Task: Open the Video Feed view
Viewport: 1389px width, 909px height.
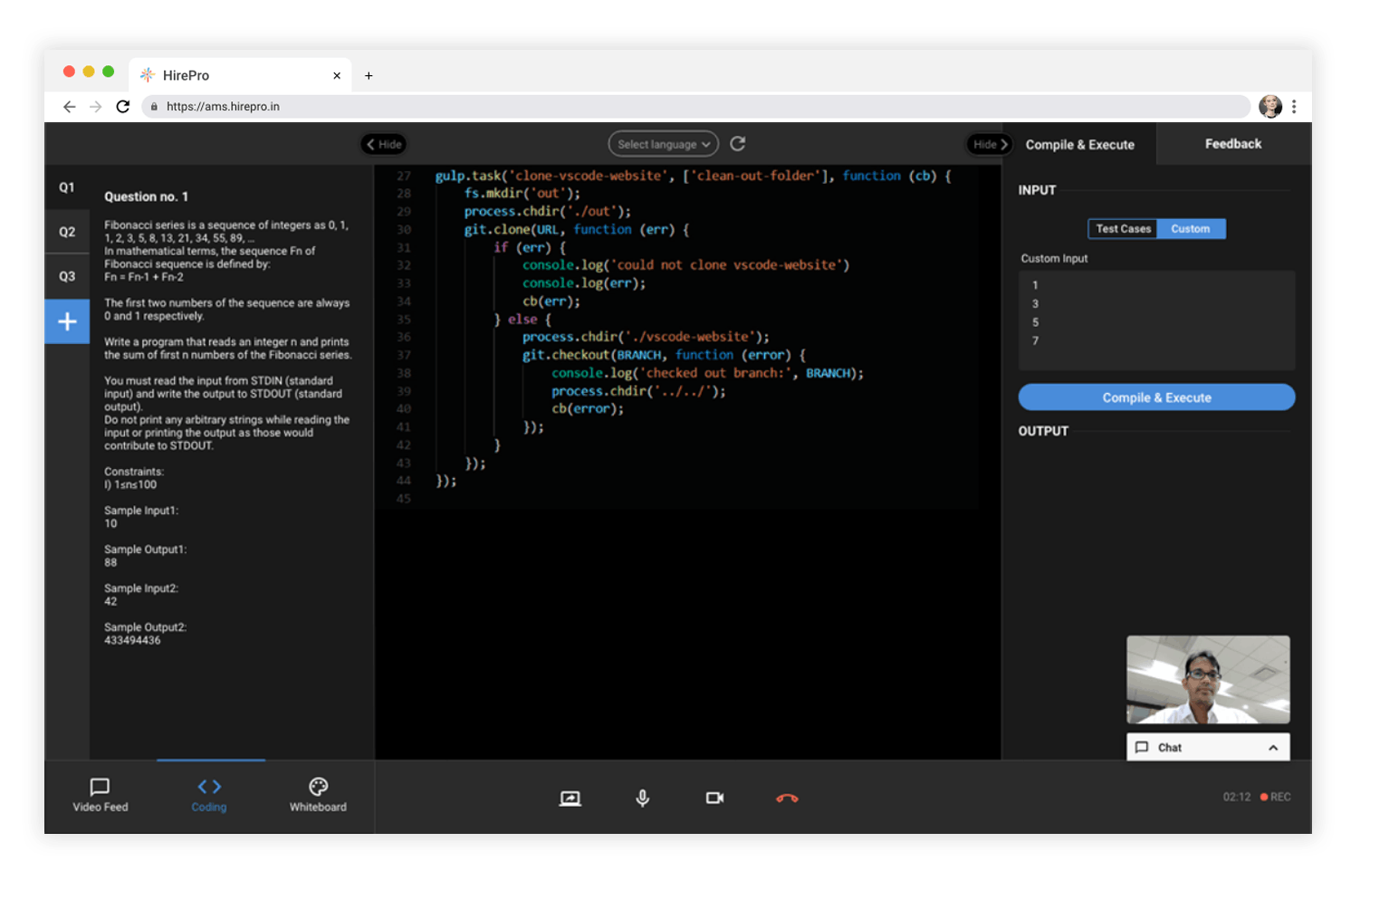Action: pyautogui.click(x=100, y=794)
